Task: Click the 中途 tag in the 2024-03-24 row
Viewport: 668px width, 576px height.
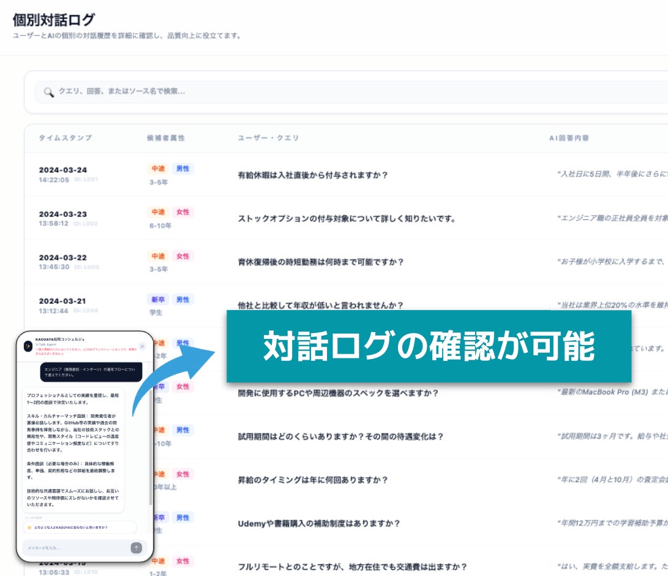Action: pos(158,169)
